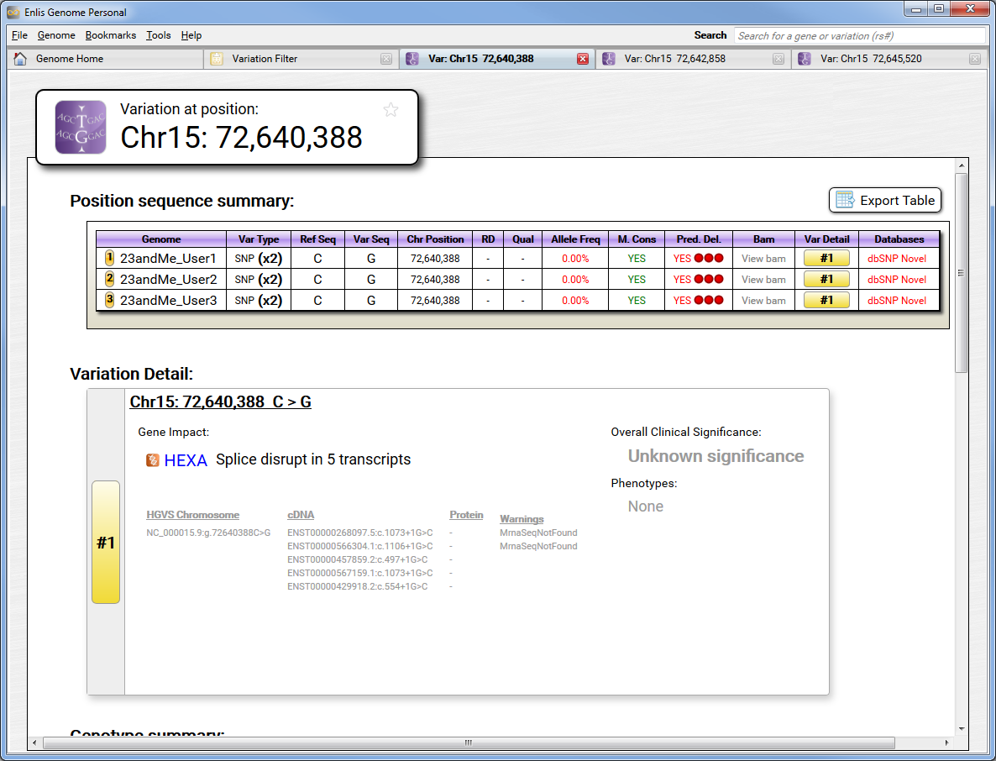Click the HEXA gene icon

click(153, 460)
